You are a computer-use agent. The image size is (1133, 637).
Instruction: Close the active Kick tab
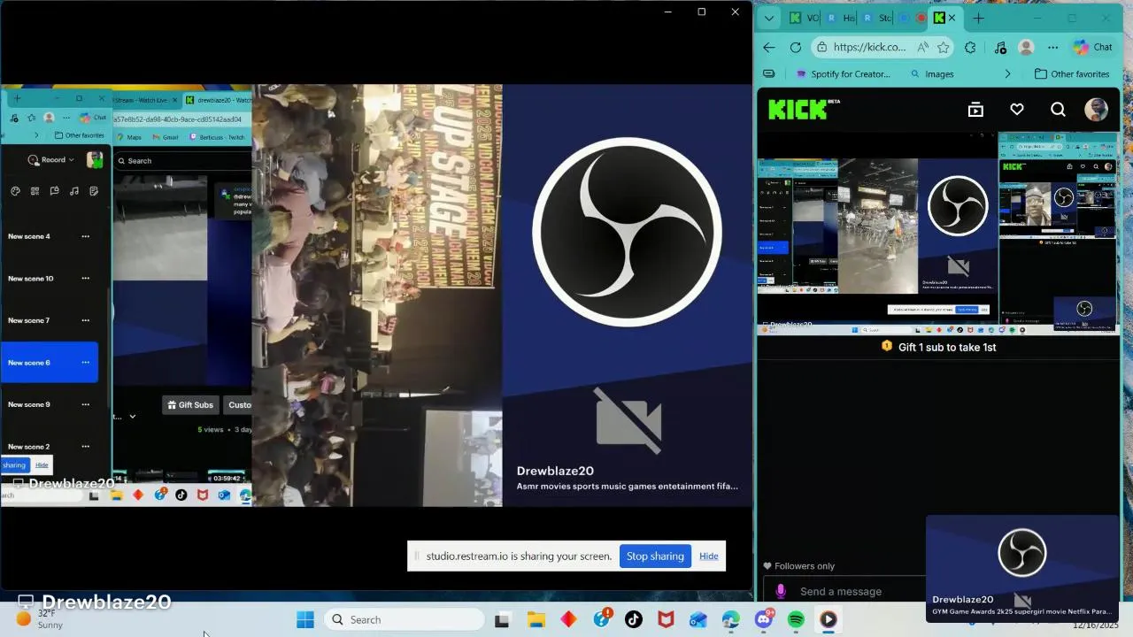tap(952, 18)
